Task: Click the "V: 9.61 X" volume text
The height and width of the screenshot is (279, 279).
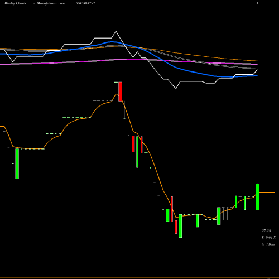Action: coord(268,238)
